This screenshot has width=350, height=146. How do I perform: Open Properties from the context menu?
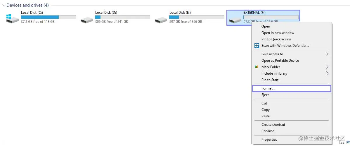click(292, 140)
